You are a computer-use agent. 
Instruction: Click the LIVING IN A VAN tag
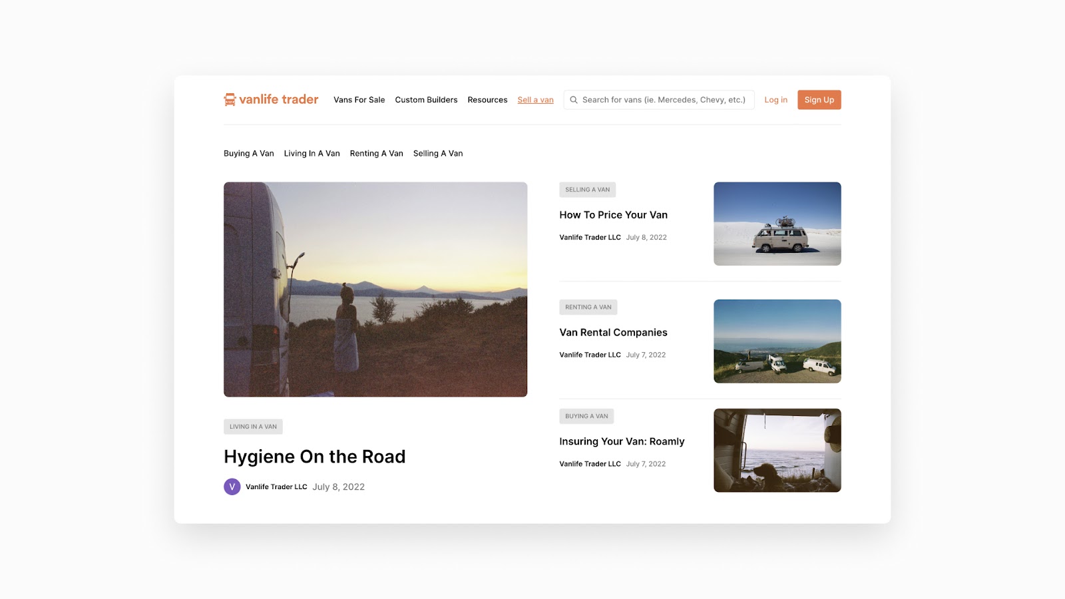pyautogui.click(x=253, y=427)
